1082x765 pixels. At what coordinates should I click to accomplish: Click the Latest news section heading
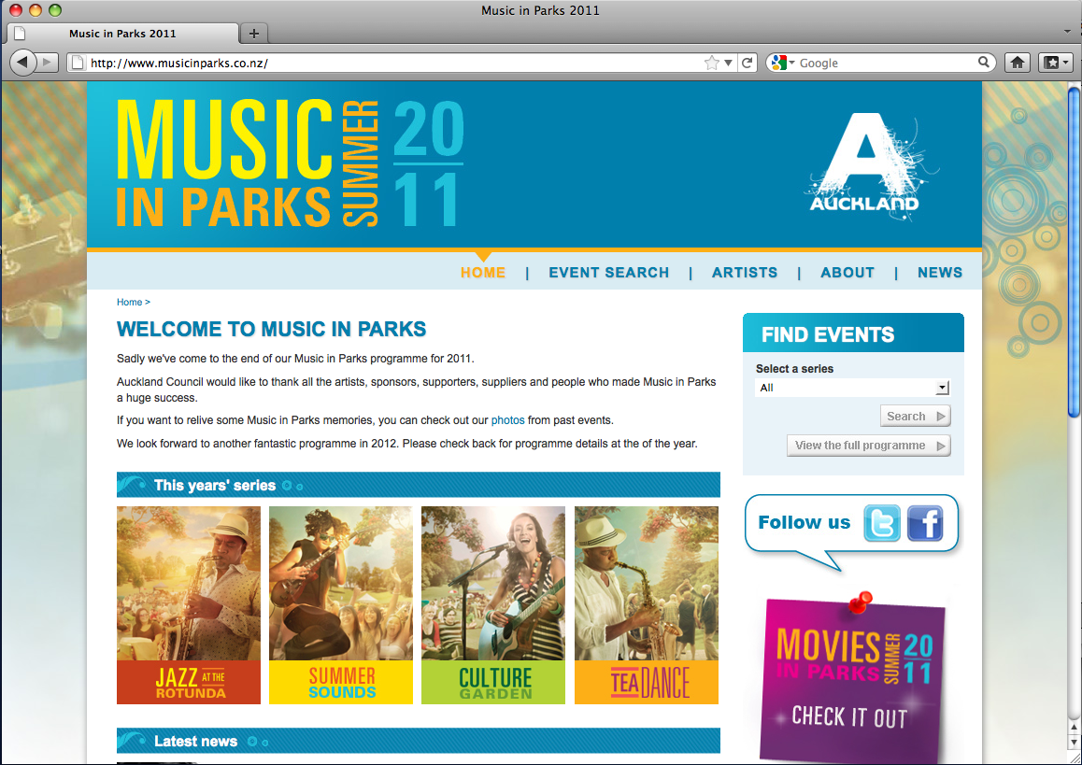(x=195, y=741)
